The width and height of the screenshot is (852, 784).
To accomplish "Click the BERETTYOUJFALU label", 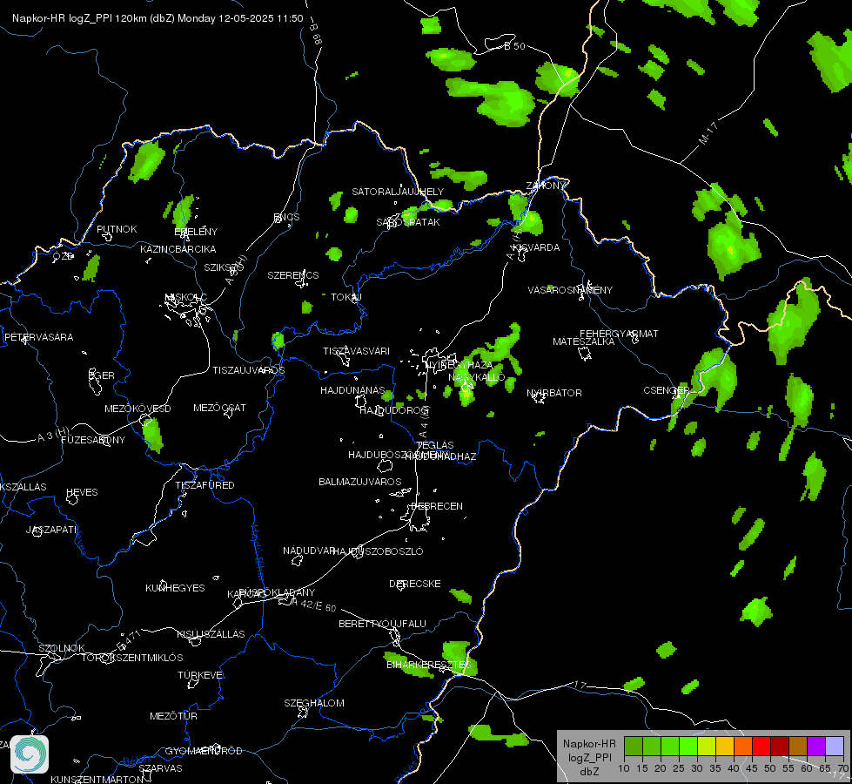I will (x=383, y=624).
